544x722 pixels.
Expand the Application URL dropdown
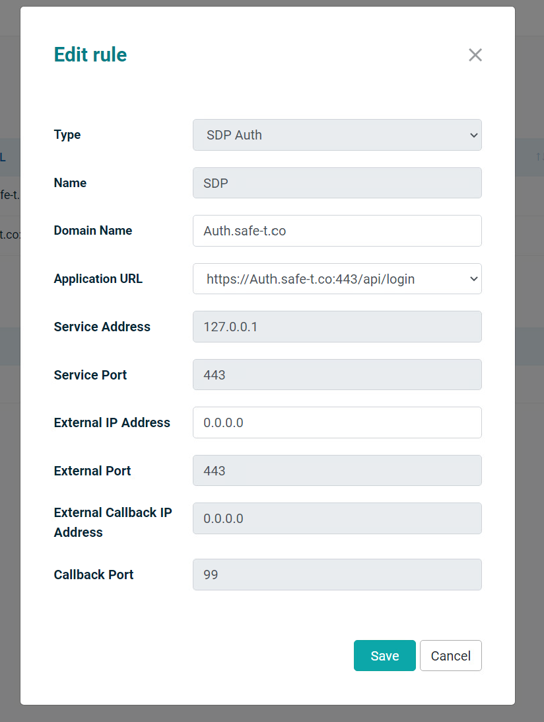coord(337,279)
